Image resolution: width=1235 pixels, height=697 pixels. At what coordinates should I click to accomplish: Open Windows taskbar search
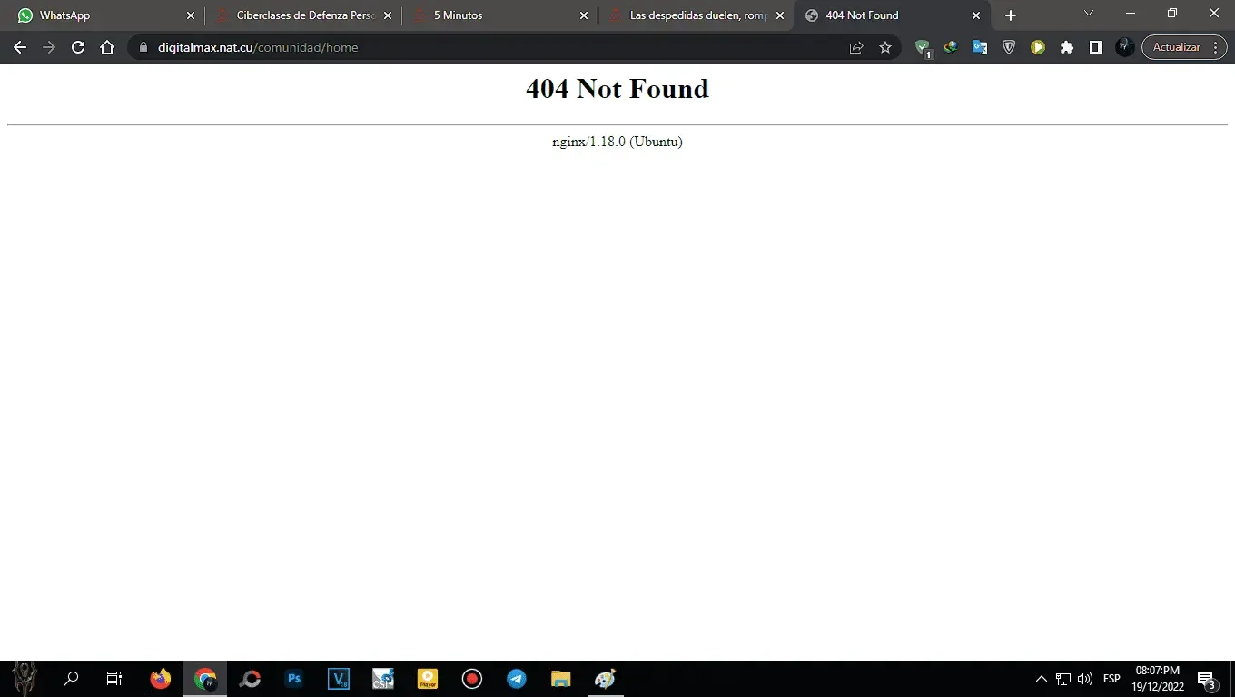coord(71,679)
